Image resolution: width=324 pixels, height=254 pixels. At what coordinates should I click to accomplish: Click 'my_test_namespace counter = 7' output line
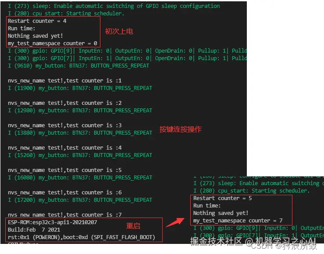pyautogui.click(x=238, y=221)
